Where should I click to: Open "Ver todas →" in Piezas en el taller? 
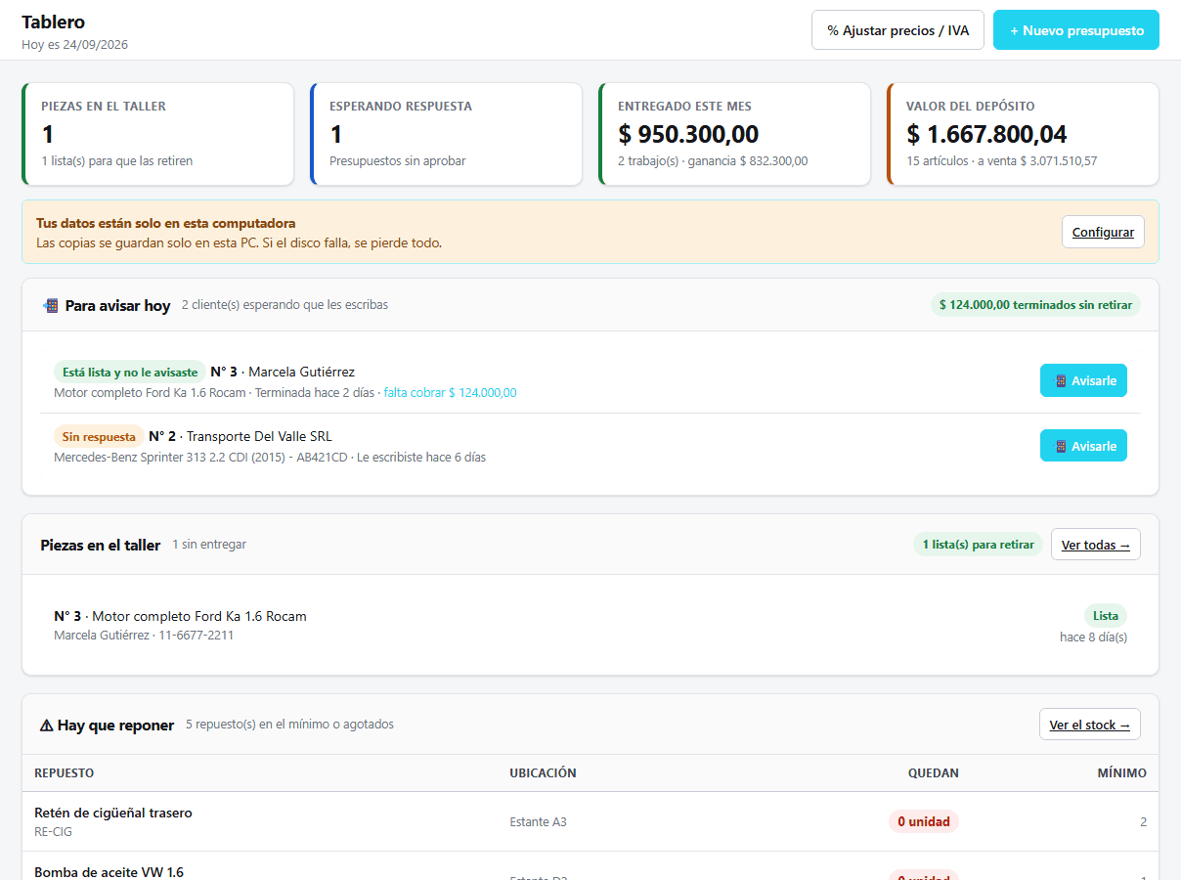tap(1095, 545)
